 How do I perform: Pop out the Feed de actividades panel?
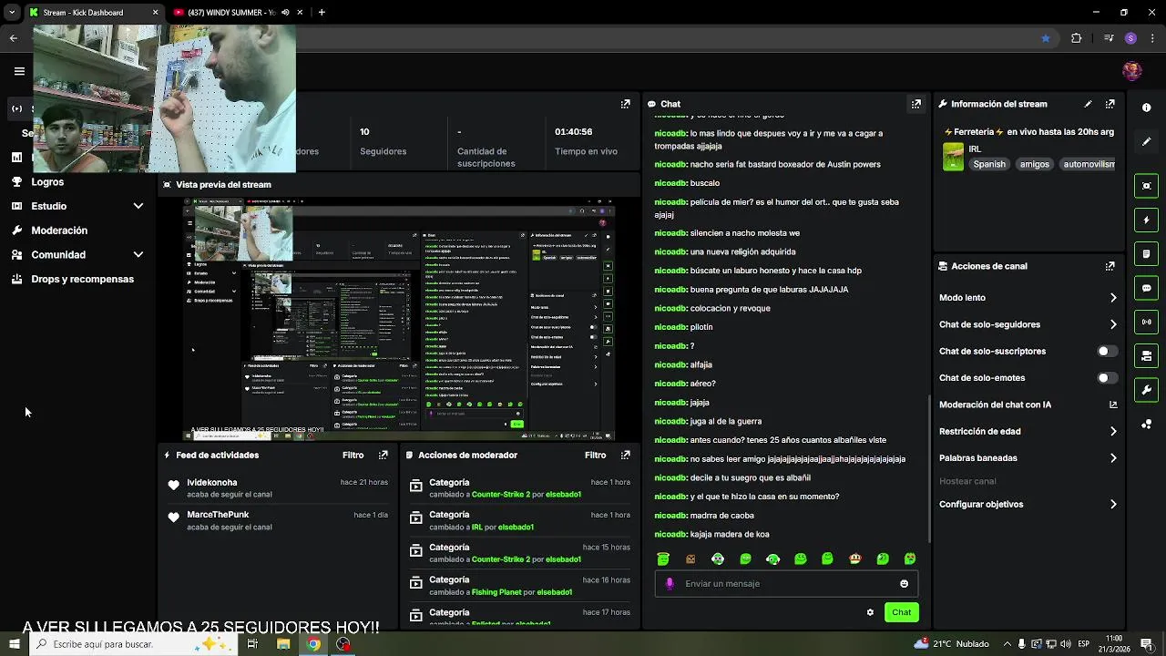[384, 455]
